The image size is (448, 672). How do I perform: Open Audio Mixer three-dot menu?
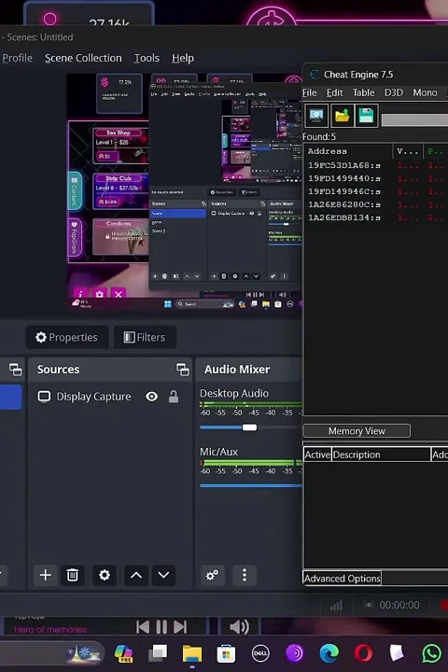tap(245, 575)
